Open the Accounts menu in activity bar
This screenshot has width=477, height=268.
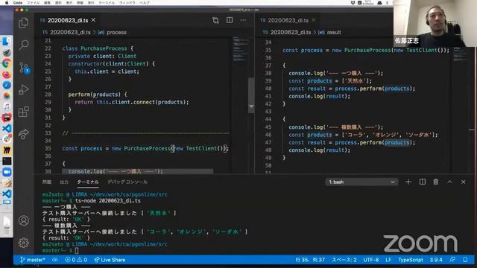coord(23,220)
